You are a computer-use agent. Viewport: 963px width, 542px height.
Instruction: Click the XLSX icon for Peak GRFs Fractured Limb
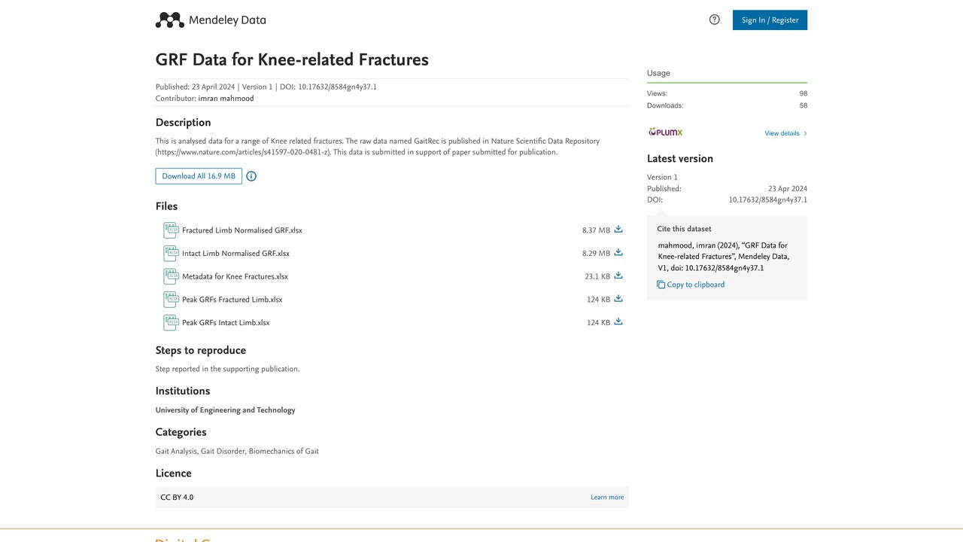pyautogui.click(x=171, y=300)
